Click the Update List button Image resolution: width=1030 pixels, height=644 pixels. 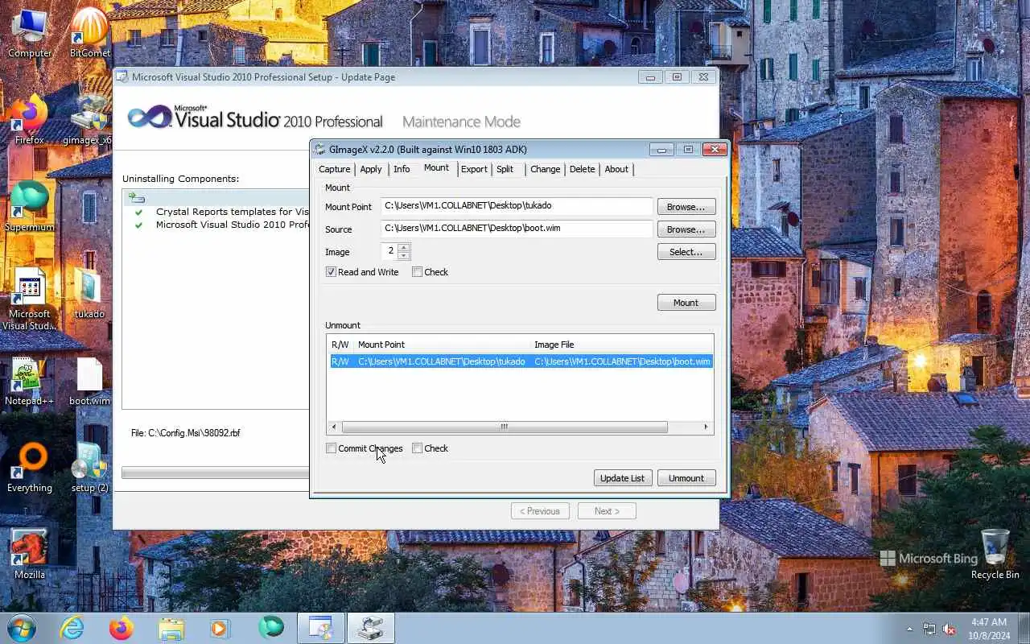click(622, 478)
